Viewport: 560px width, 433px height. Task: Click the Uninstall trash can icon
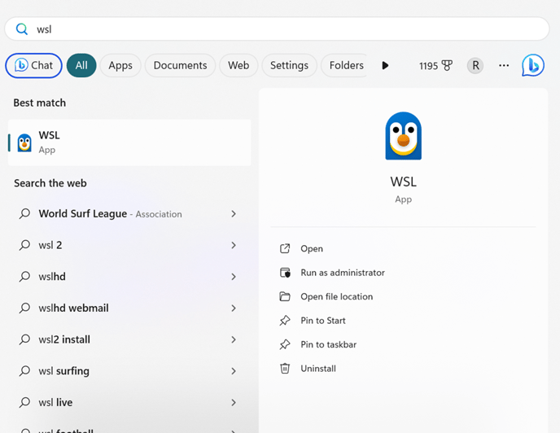(285, 369)
